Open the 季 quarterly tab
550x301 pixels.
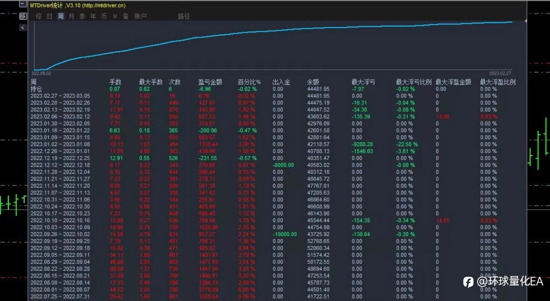click(x=83, y=16)
